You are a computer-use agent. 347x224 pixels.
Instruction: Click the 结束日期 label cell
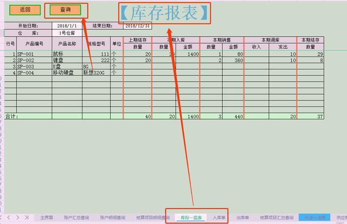point(102,26)
